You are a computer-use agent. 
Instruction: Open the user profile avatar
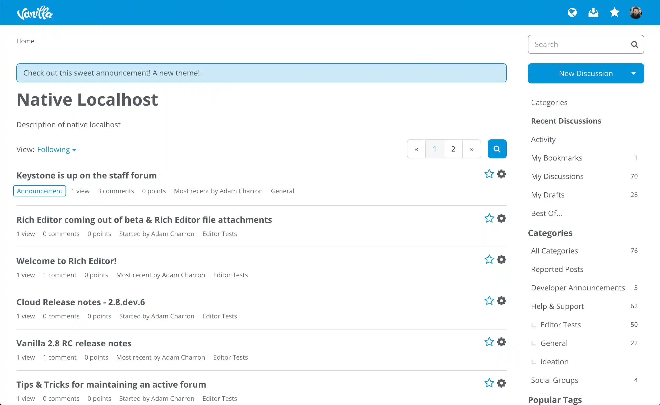point(635,13)
